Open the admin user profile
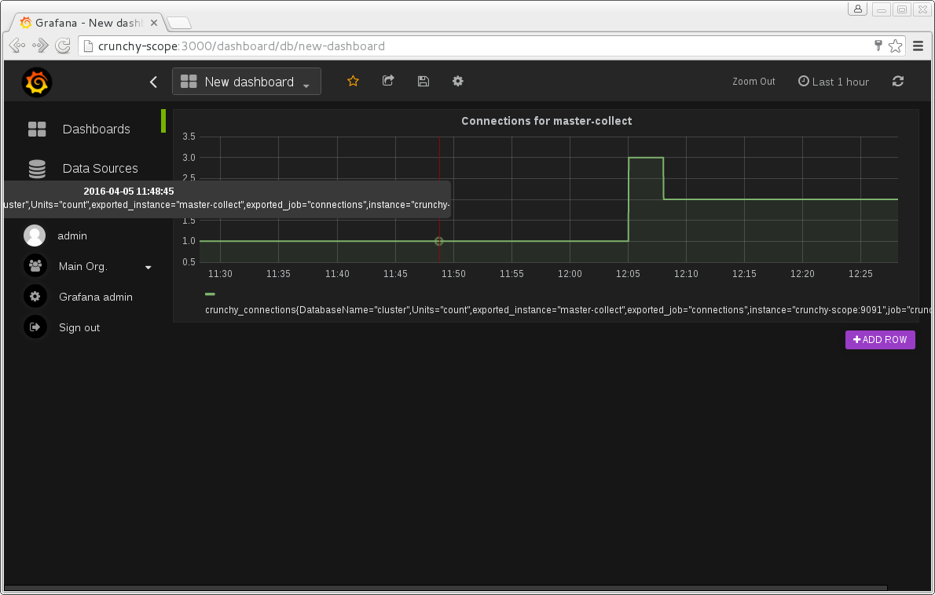This screenshot has height=595, width=935. click(35, 235)
